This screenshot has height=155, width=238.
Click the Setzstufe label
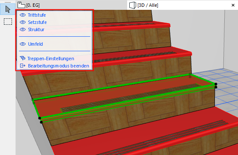coord(37,22)
